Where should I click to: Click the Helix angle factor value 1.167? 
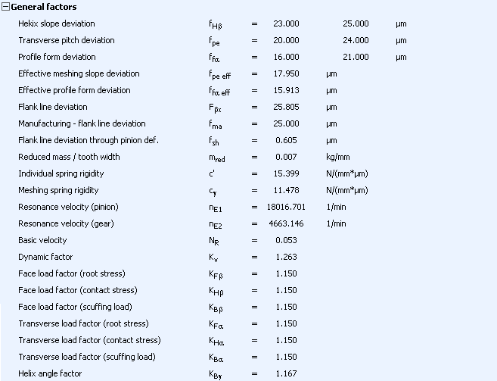286,373
